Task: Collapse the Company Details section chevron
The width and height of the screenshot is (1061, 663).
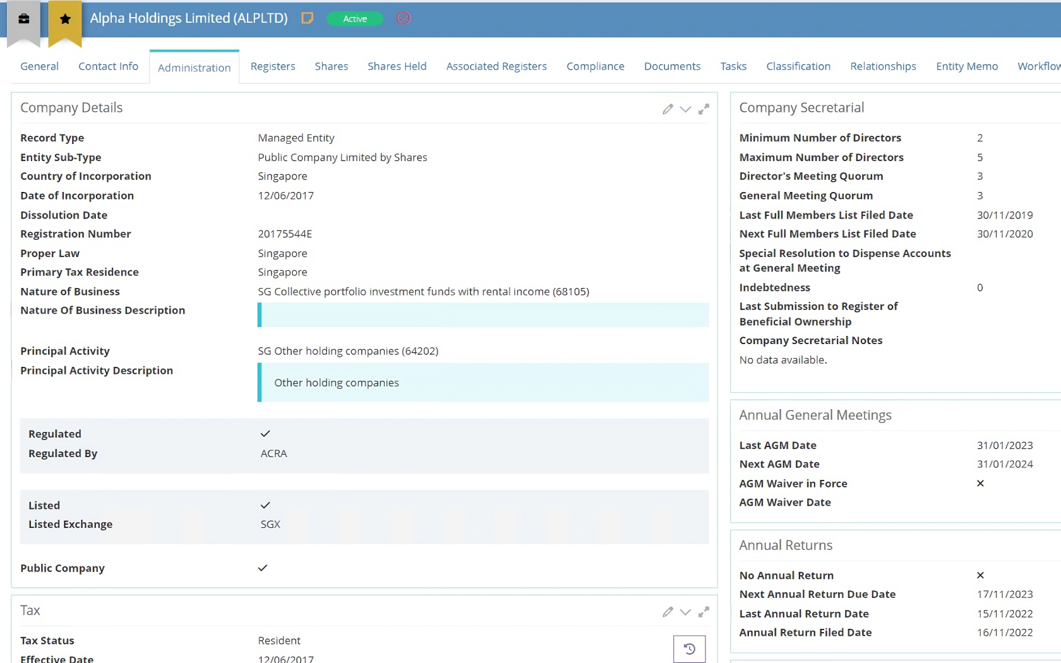Action: click(x=685, y=109)
